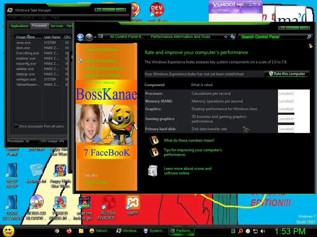The height and width of the screenshot is (237, 317).
Task: Click the volume speaker icon in the system tray
Action: point(263,231)
